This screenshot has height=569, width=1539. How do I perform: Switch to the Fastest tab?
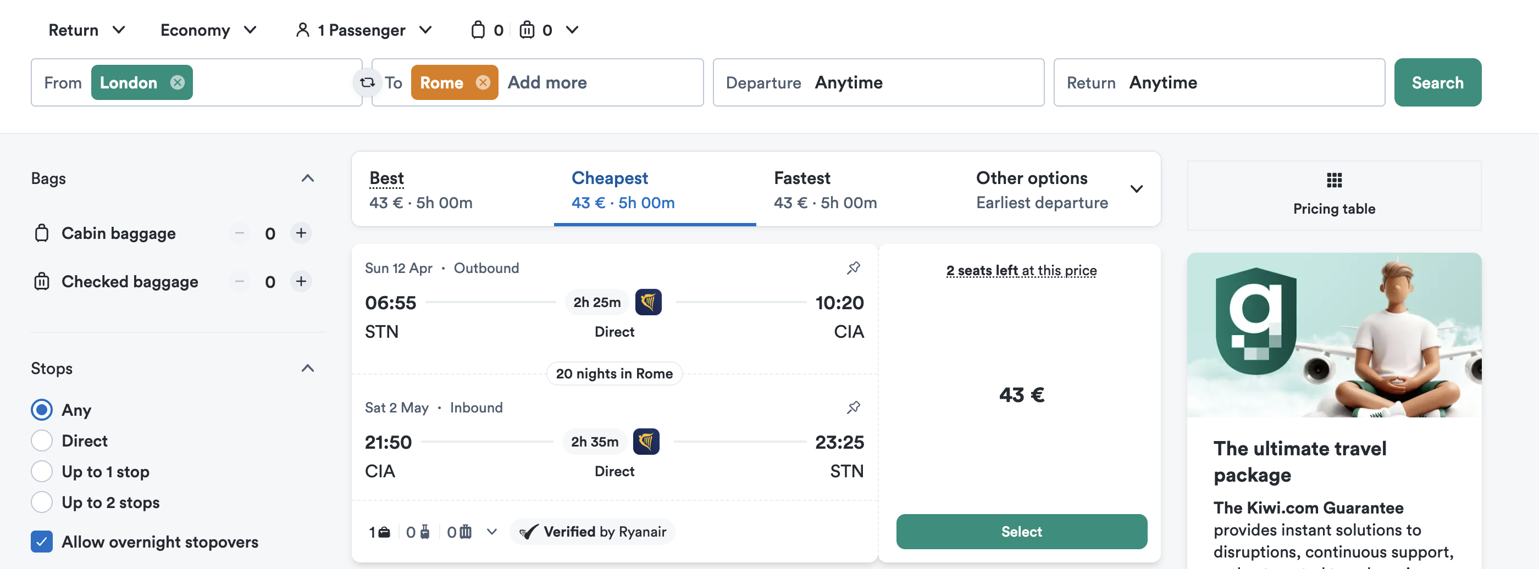(824, 189)
